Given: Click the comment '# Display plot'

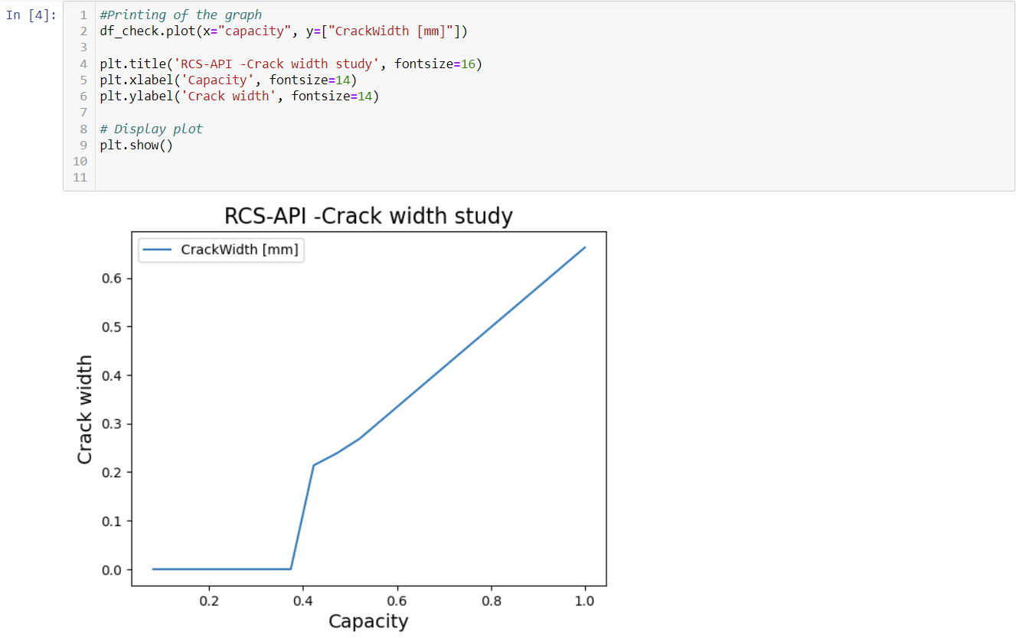Looking at the screenshot, I should pyautogui.click(x=151, y=129).
